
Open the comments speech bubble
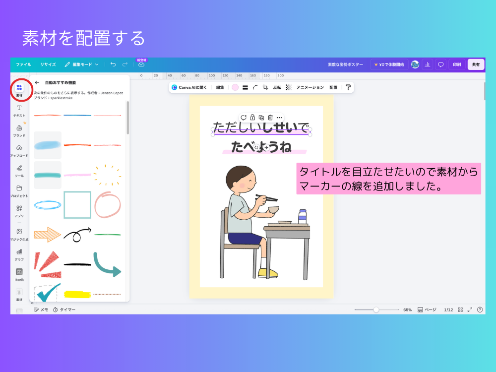point(440,64)
